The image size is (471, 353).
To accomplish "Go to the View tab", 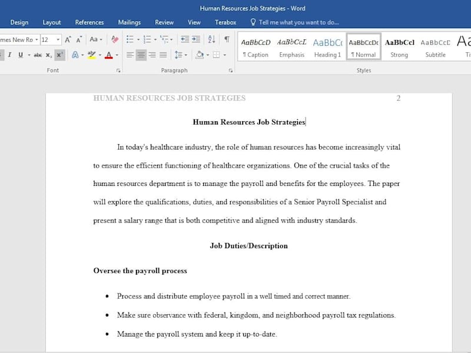I will pyautogui.click(x=194, y=22).
